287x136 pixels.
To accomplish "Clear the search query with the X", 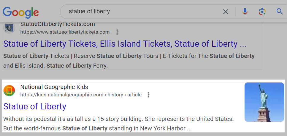I will tap(226, 12).
